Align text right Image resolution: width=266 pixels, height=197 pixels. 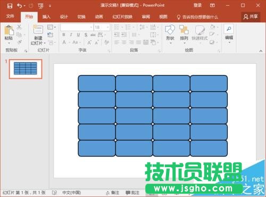click(131, 42)
